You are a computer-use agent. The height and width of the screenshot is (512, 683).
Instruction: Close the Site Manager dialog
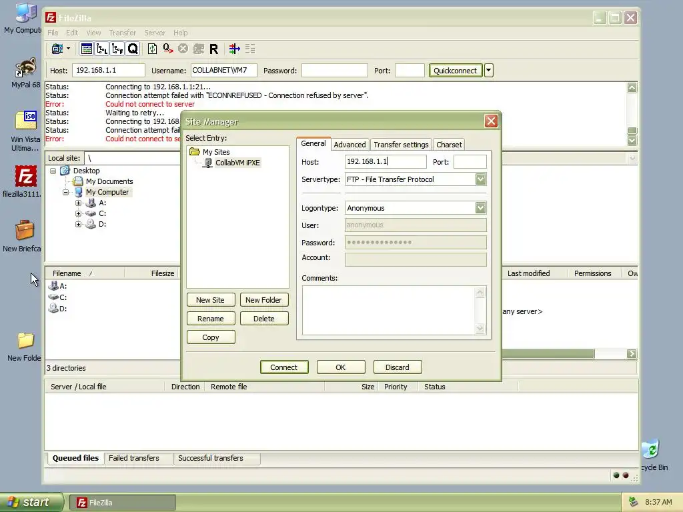[491, 121]
